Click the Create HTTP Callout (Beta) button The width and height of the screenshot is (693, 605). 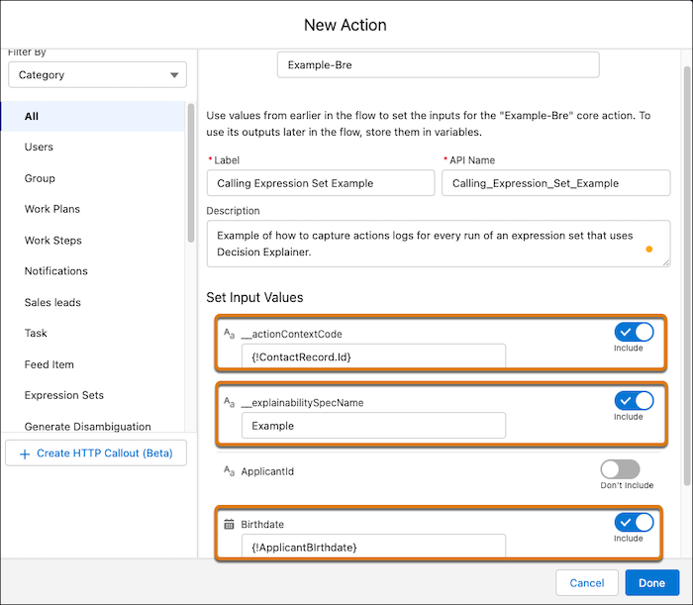[99, 454]
